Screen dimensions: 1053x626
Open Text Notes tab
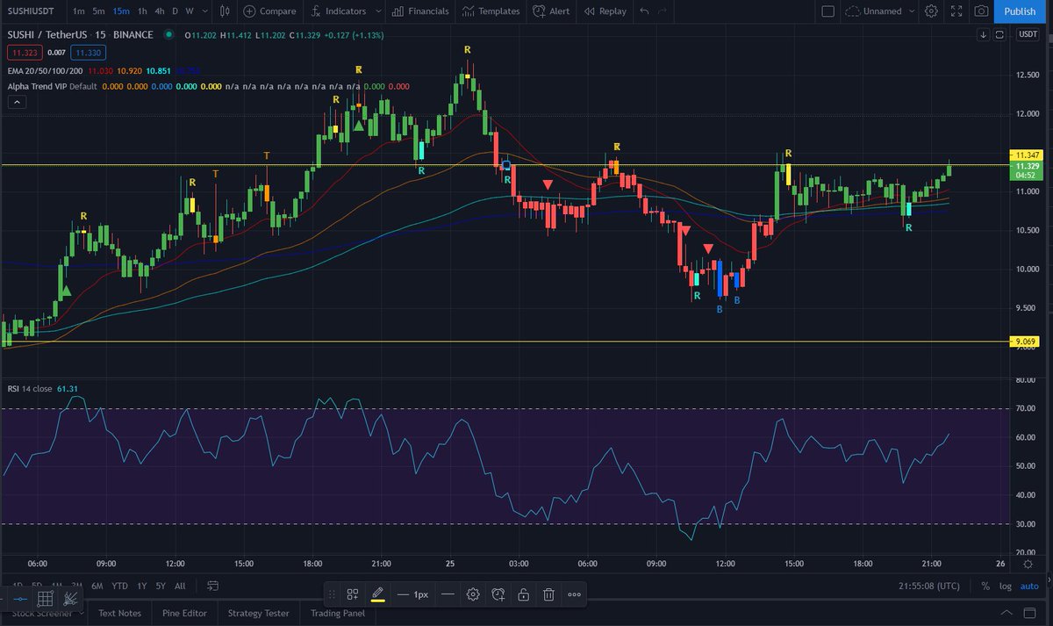120,613
